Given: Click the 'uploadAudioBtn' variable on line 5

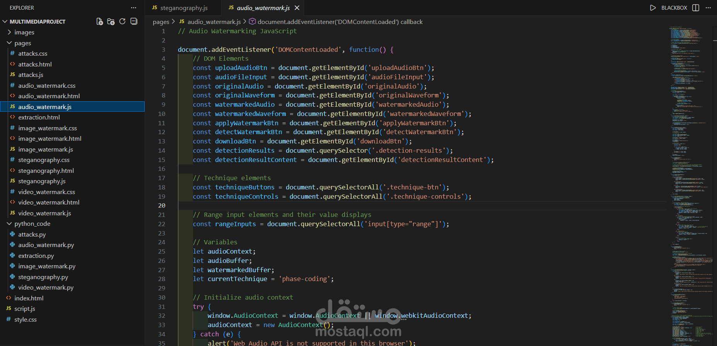Looking at the screenshot, I should click(241, 68).
